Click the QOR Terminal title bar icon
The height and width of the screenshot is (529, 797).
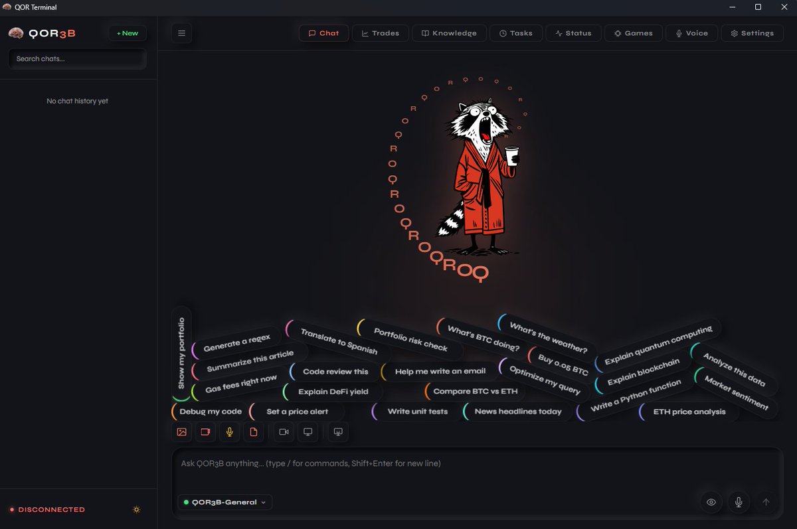pyautogui.click(x=7, y=7)
